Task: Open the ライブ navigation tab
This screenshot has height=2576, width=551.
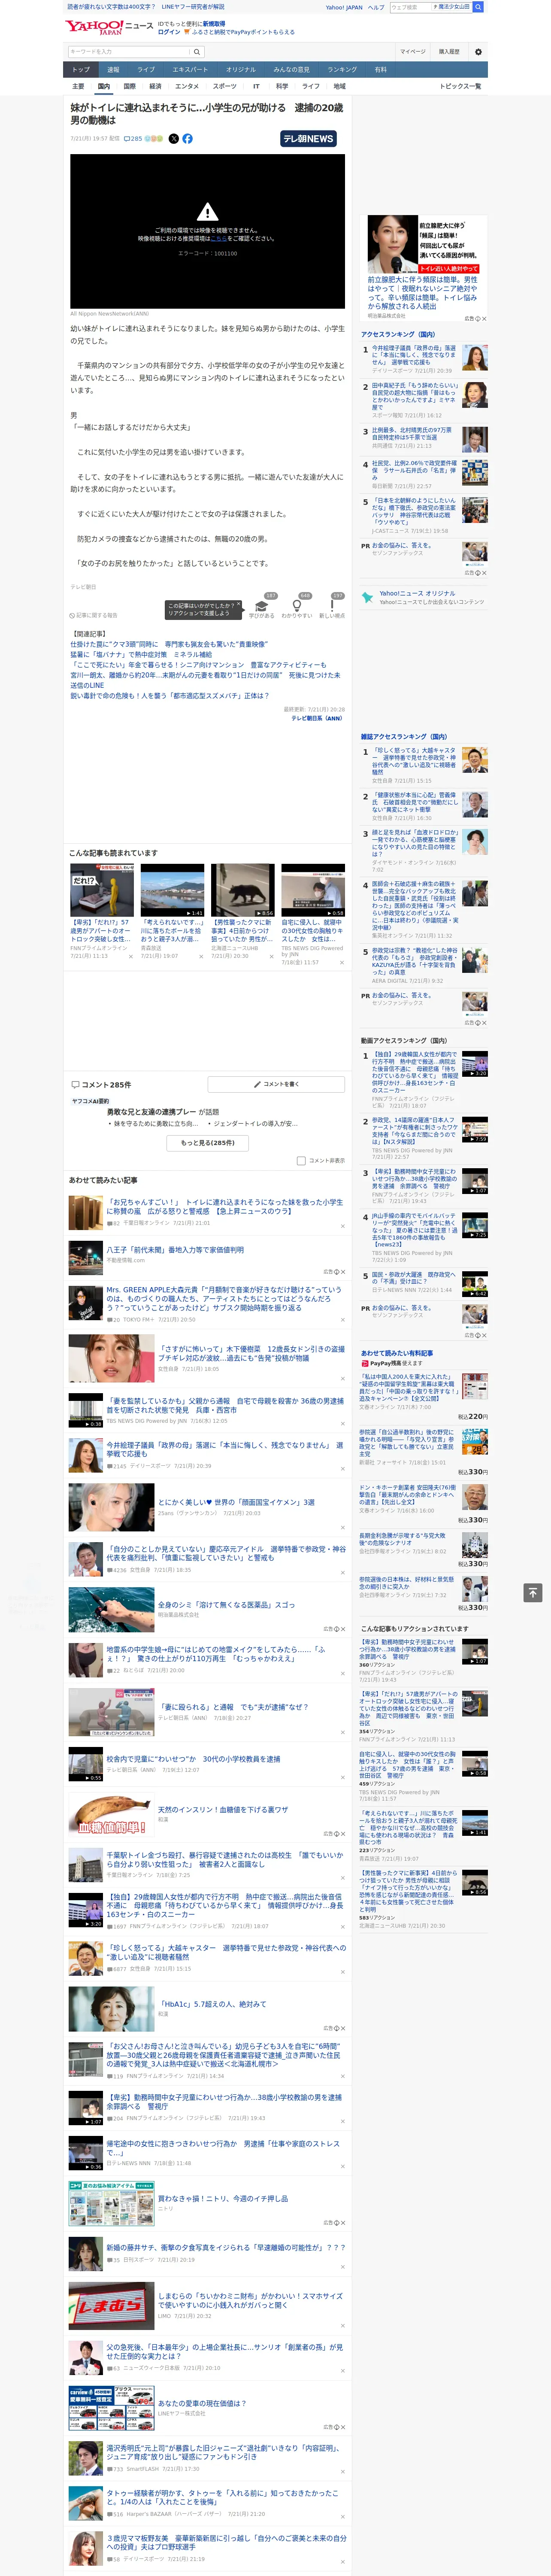Action: (146, 69)
